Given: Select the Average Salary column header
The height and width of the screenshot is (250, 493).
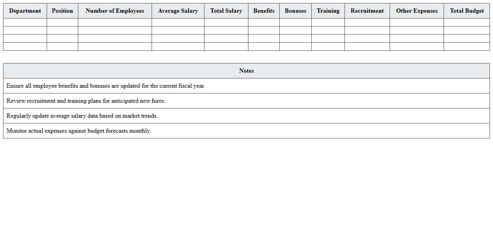Looking at the screenshot, I should (178, 11).
